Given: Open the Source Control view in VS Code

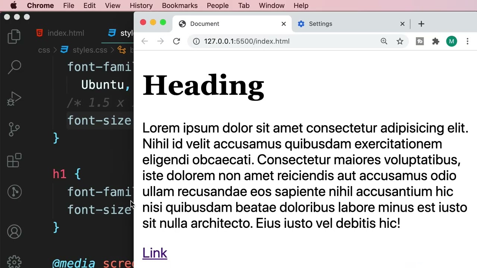Looking at the screenshot, I should [14, 130].
